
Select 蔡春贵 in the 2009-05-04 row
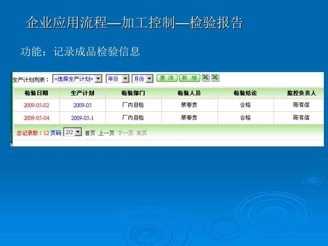click(x=189, y=118)
